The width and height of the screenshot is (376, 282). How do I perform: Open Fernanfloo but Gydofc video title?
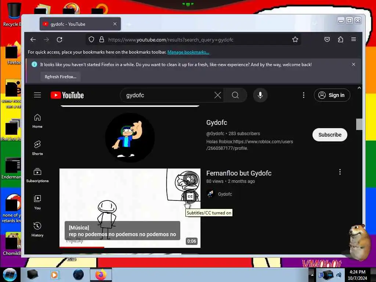pos(239,173)
